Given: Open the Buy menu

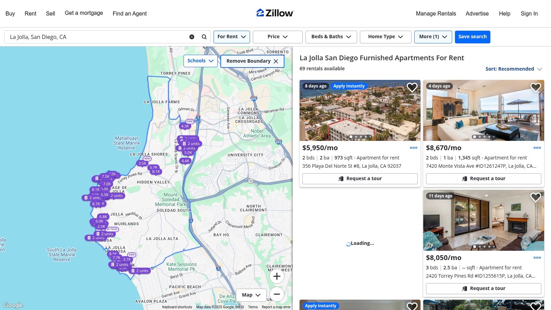Looking at the screenshot, I should click(x=10, y=13).
